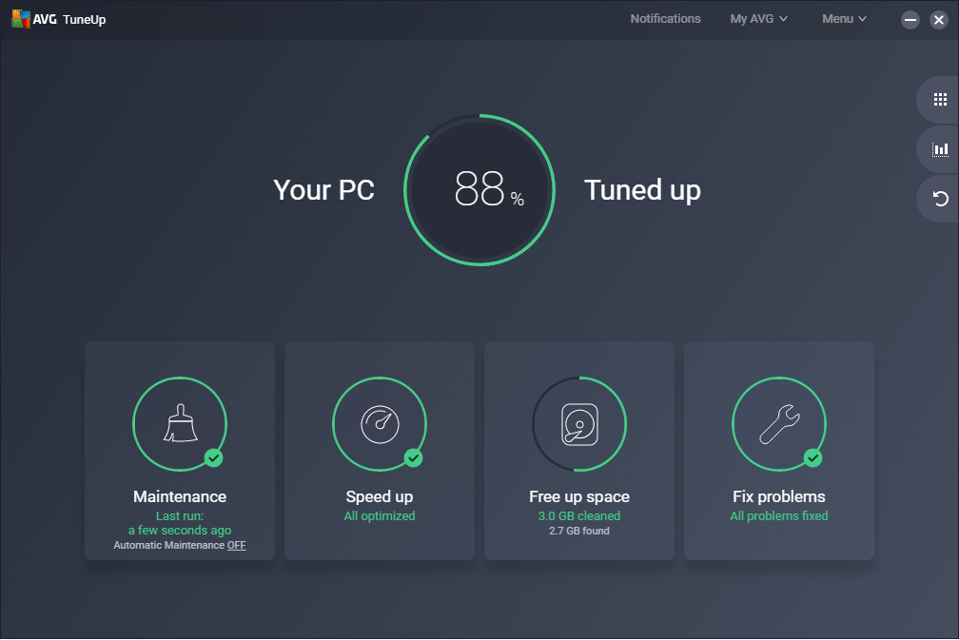This screenshot has width=959, height=640.
Task: Click the 'All optimized' status text
Action: pyautogui.click(x=380, y=516)
